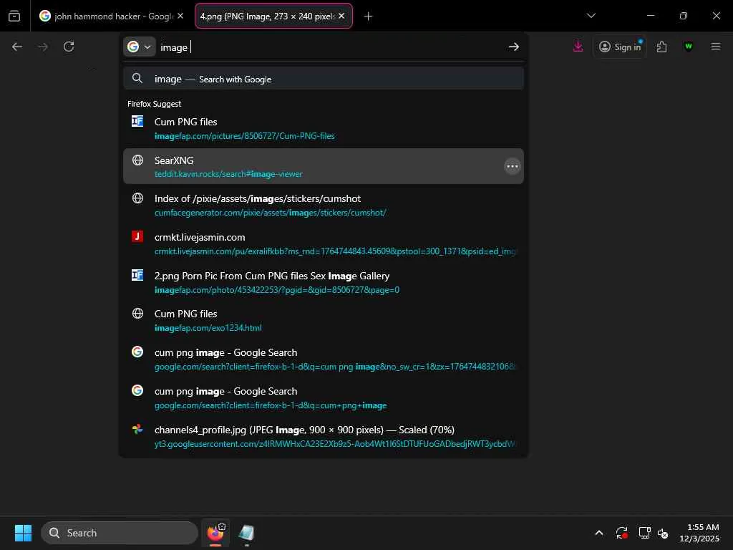
Task: Open the three-dot menu on SearXNG row
Action: point(513,166)
